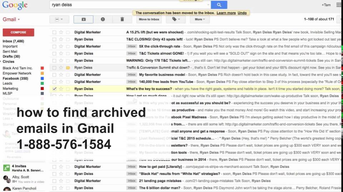Open the Gmail product switcher dropdown
Screen dimensions: 343x192
11,19
